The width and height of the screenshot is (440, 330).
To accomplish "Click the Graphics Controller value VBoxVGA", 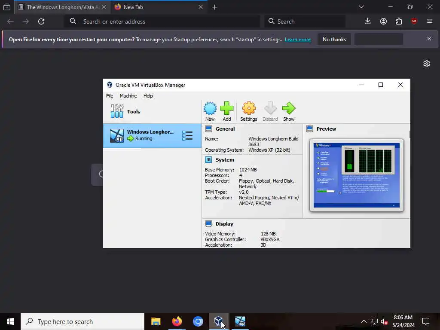I will point(270,239).
